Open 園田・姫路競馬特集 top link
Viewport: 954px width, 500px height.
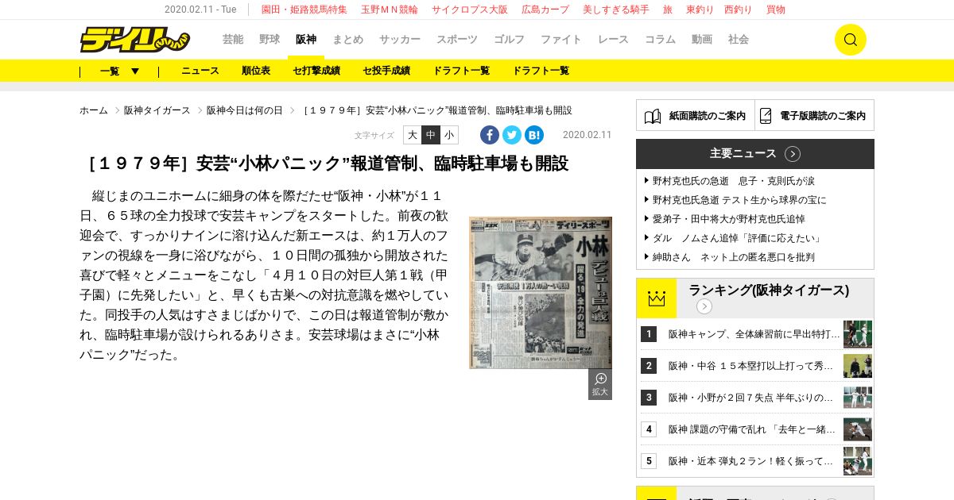tap(304, 10)
